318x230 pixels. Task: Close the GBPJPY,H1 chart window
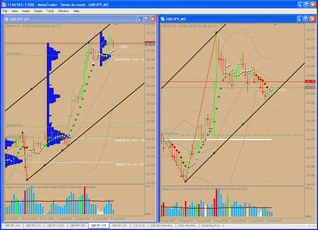[153, 19]
